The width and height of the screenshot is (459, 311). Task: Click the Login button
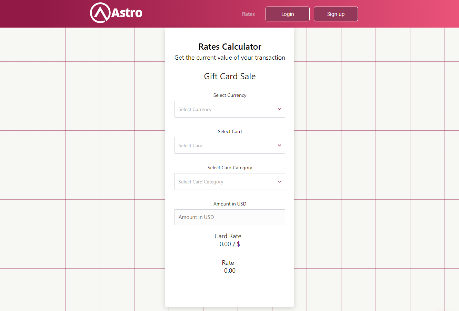click(288, 14)
